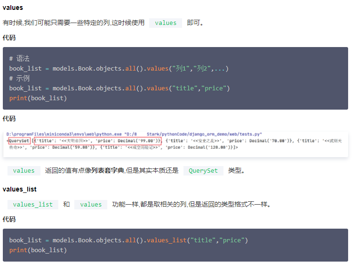Viewport: 358px width, 263px height.
Task: Click the 'values_list' inline code tag
Action: tap(33, 205)
